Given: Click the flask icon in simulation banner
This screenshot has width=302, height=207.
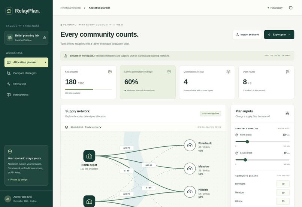Looking at the screenshot, I should coord(66,56).
